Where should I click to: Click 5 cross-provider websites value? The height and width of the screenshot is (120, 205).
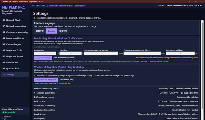[187, 97]
